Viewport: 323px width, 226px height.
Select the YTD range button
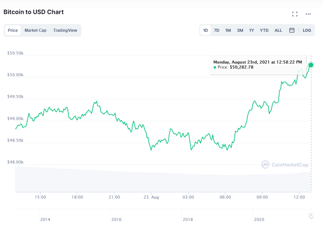pyautogui.click(x=264, y=30)
